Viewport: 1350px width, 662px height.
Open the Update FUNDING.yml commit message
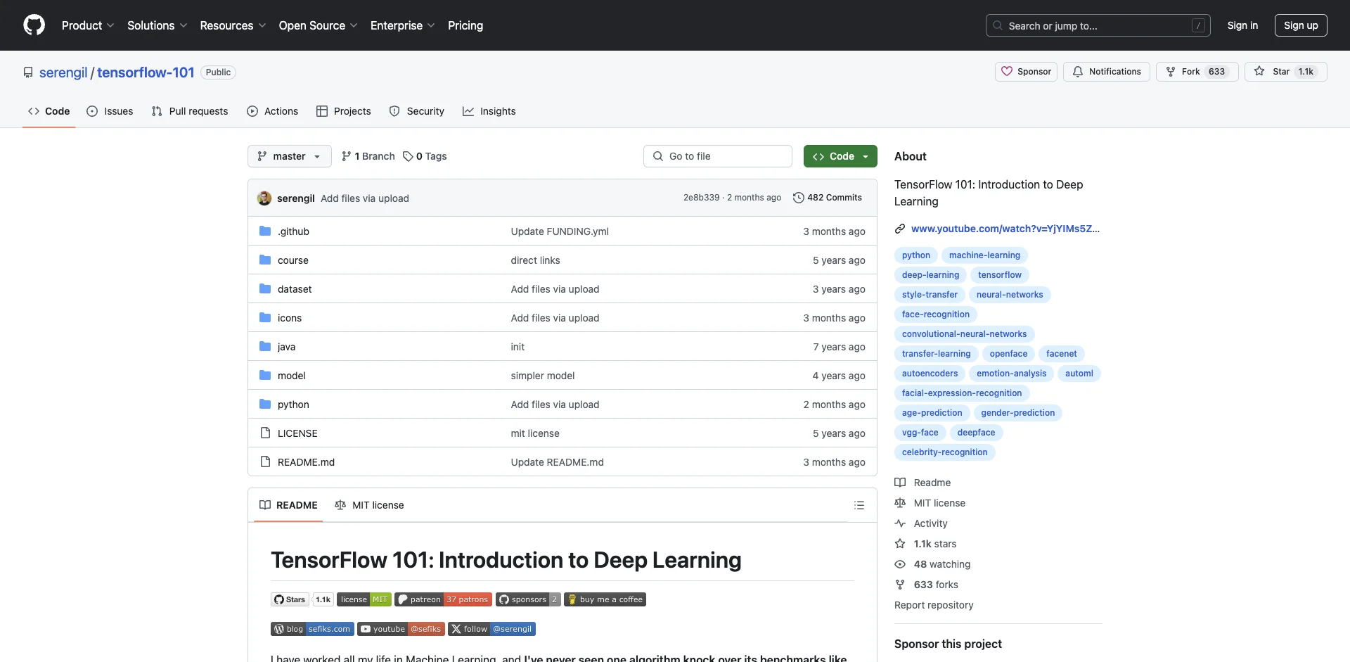click(x=560, y=231)
